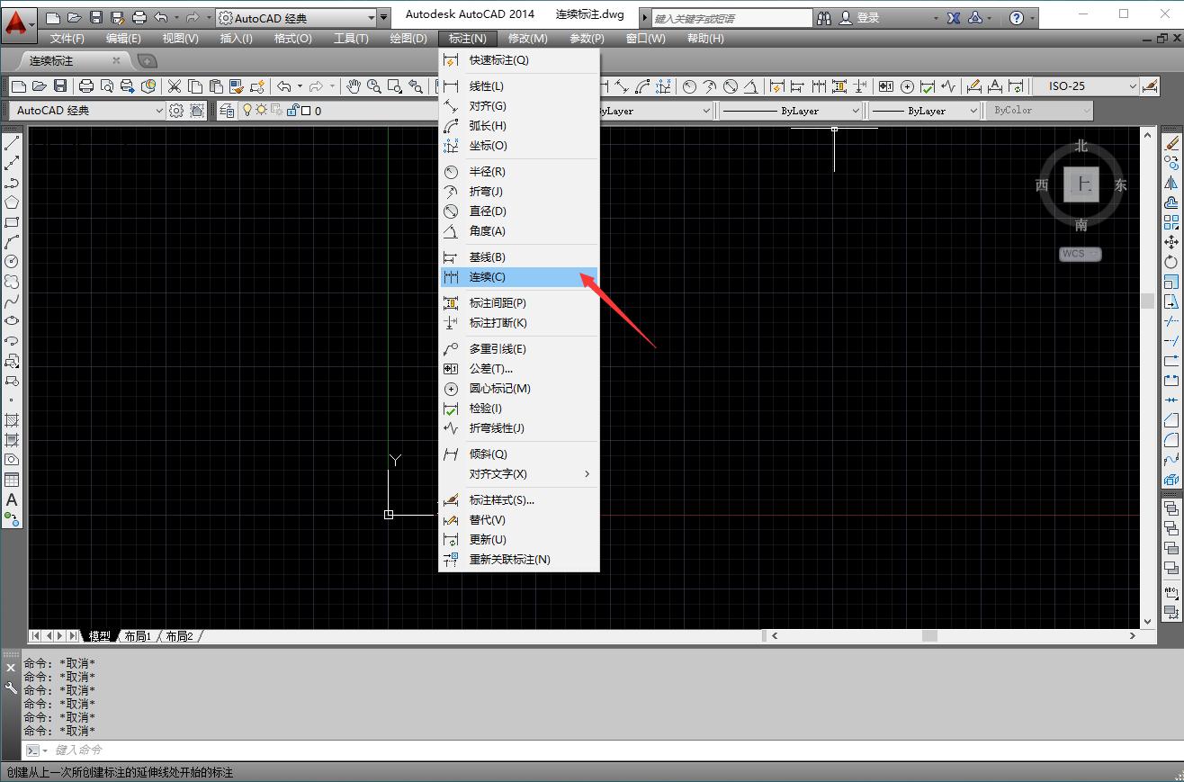The image size is (1184, 782).
Task: Click the Dimension Style Manager icon
Action: click(x=1152, y=85)
